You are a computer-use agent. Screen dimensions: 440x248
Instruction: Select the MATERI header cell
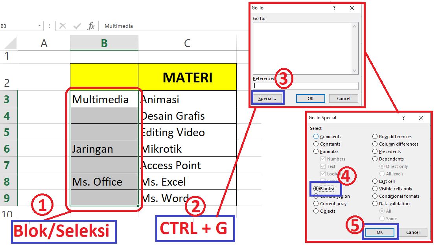click(188, 77)
